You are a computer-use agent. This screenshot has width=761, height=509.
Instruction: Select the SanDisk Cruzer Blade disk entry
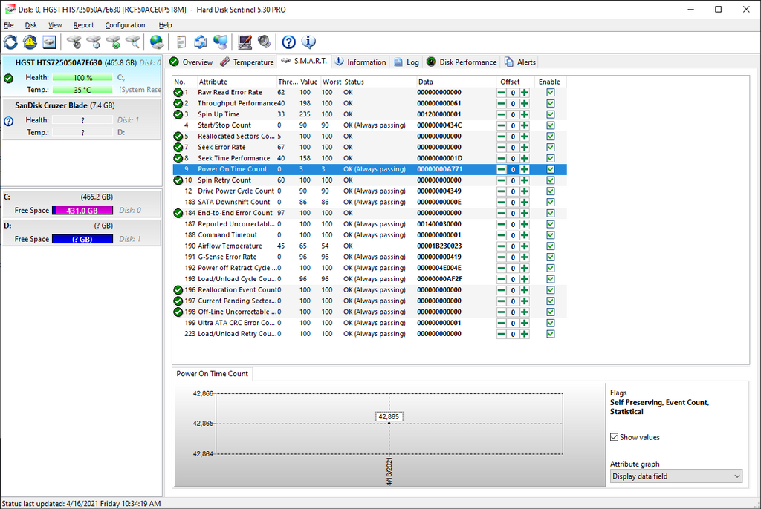click(82, 119)
